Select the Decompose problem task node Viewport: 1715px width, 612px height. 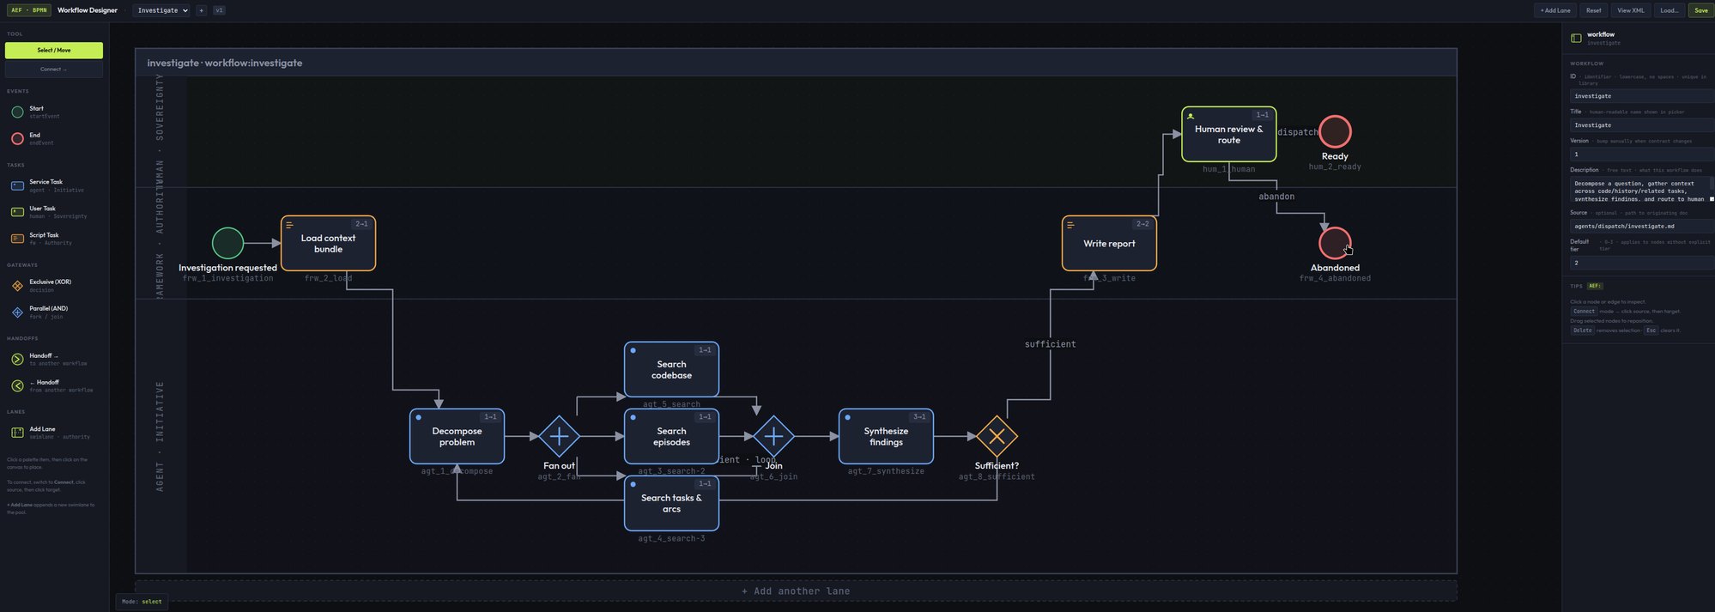click(x=457, y=436)
